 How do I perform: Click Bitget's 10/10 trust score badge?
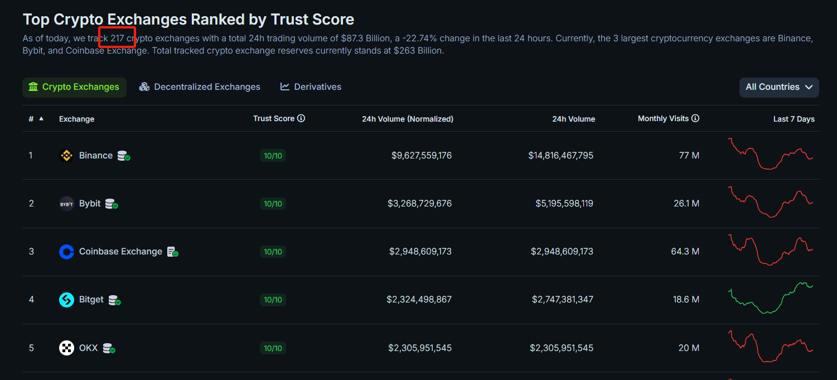click(x=273, y=300)
